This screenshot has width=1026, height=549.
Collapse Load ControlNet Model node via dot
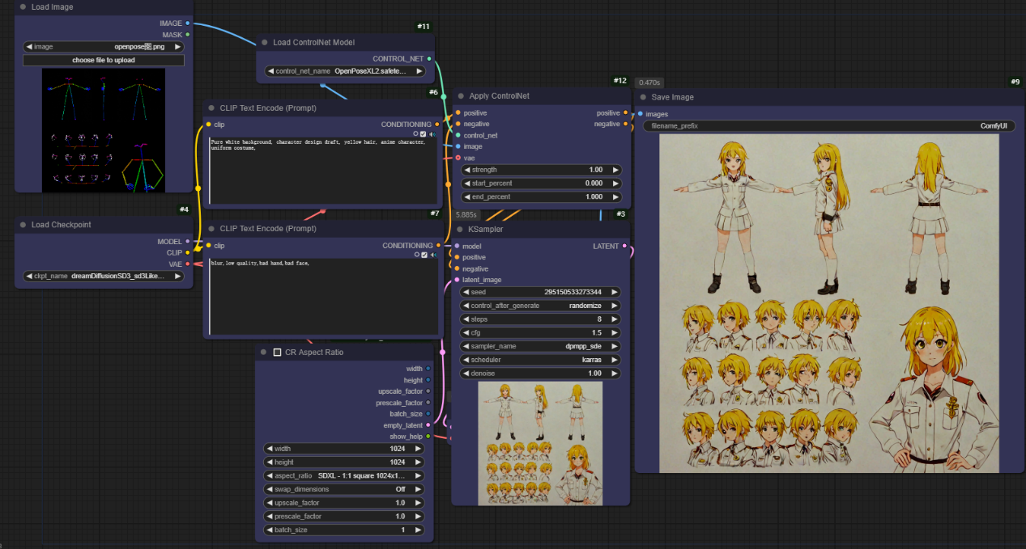pyautogui.click(x=264, y=42)
